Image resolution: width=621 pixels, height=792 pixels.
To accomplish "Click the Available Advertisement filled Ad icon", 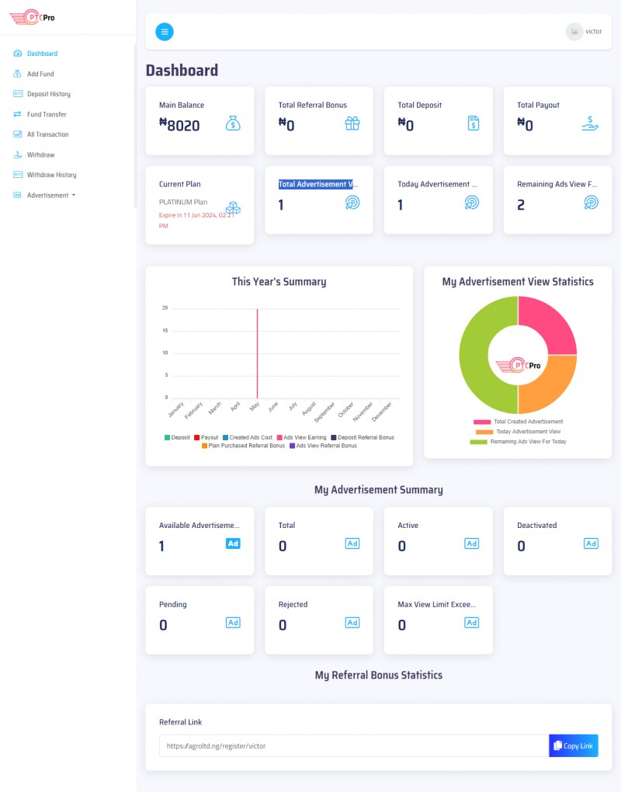I will point(233,544).
